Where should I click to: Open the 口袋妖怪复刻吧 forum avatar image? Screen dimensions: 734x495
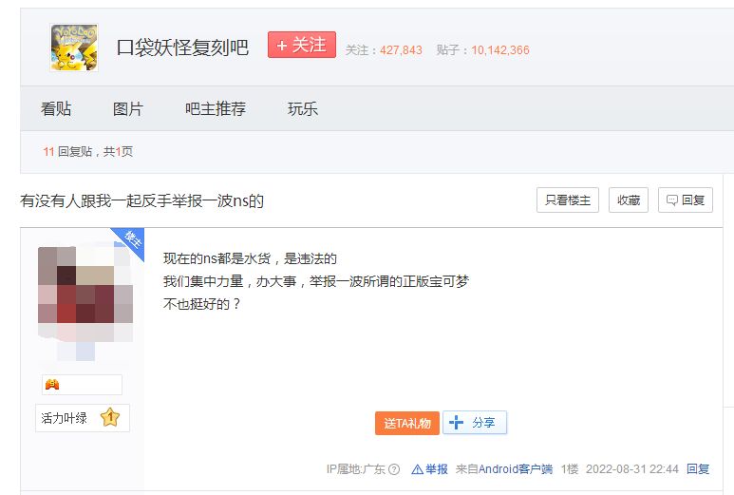pos(74,48)
